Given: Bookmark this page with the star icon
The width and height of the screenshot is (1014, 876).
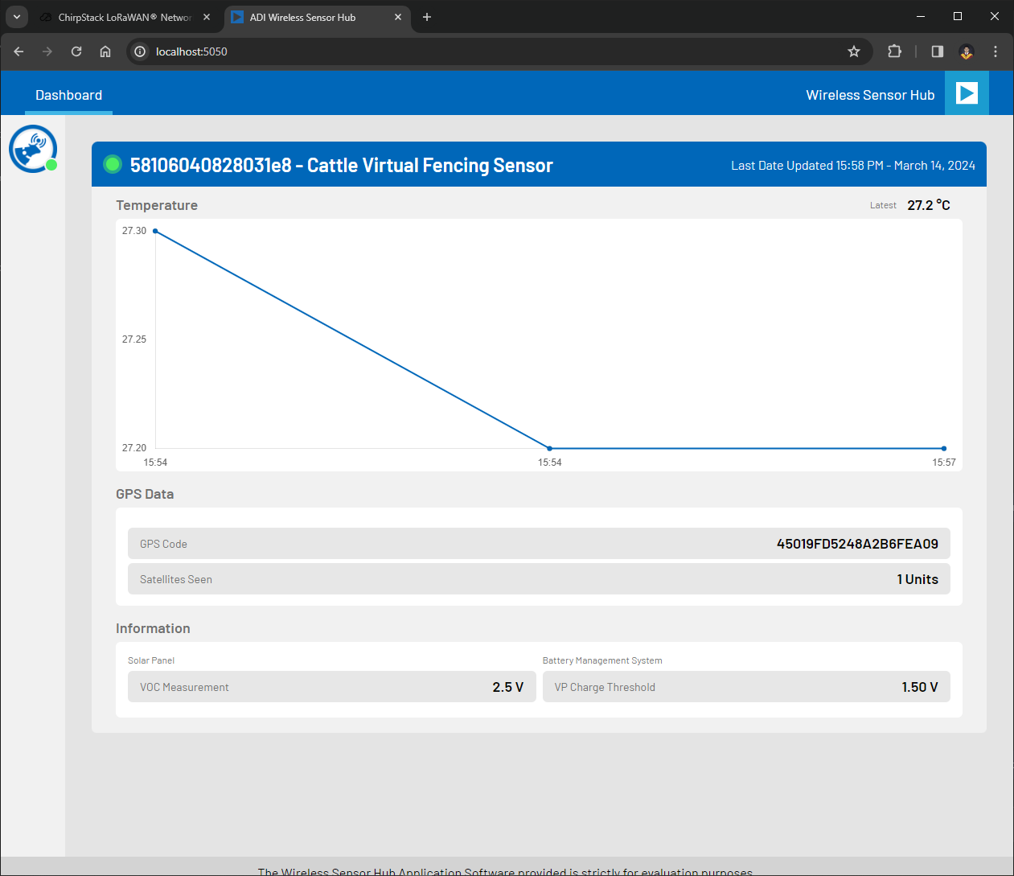Looking at the screenshot, I should pyautogui.click(x=853, y=51).
